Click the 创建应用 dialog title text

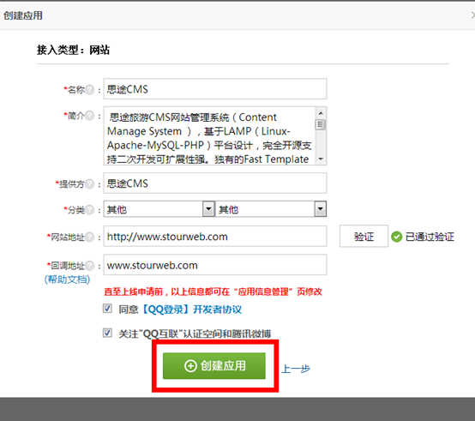point(23,15)
